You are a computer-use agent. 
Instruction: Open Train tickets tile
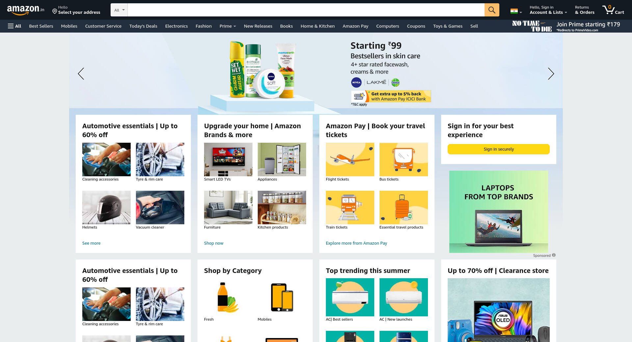[x=350, y=208]
